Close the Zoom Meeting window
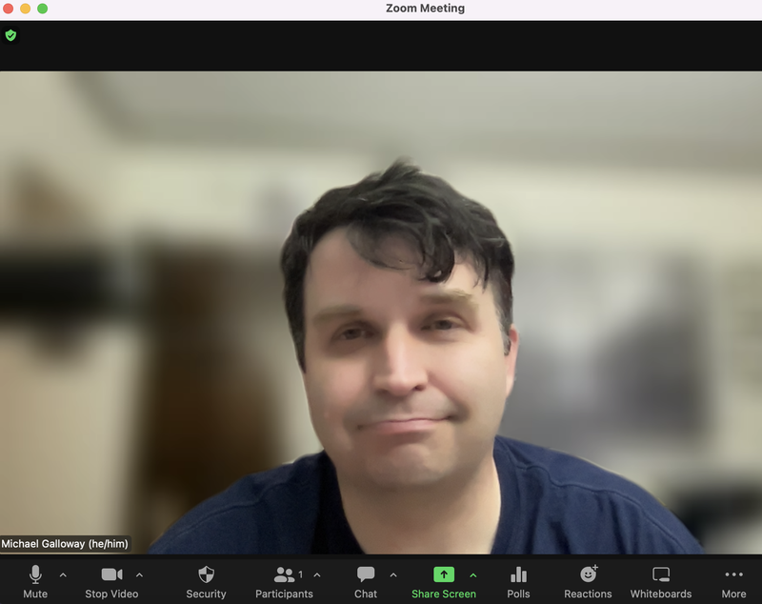The height and width of the screenshot is (604, 762). click(x=9, y=9)
